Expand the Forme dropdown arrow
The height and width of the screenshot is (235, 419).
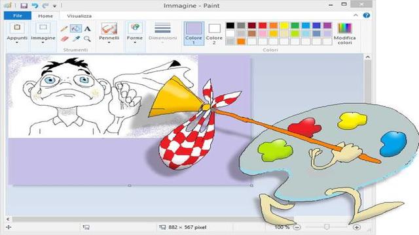pyautogui.click(x=135, y=42)
